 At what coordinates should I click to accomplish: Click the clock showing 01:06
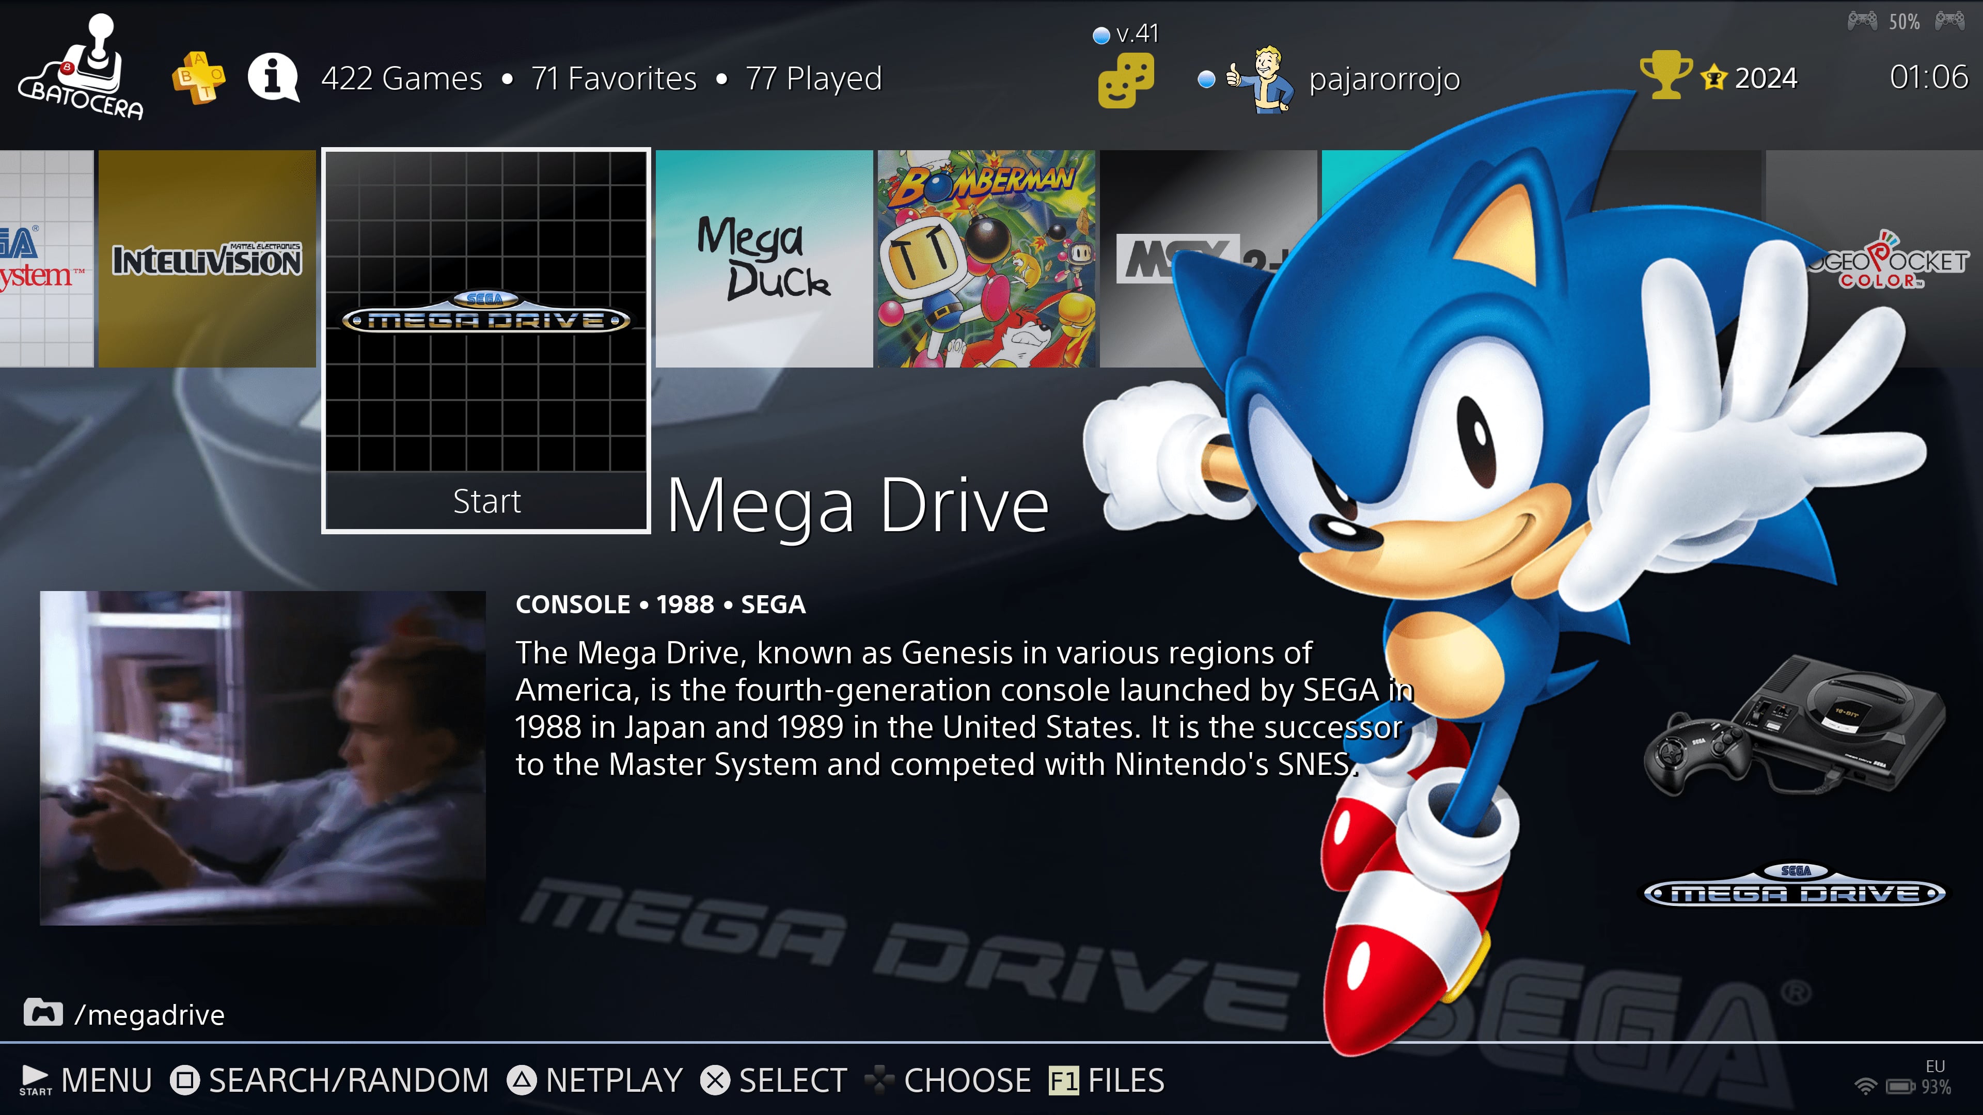[1929, 77]
